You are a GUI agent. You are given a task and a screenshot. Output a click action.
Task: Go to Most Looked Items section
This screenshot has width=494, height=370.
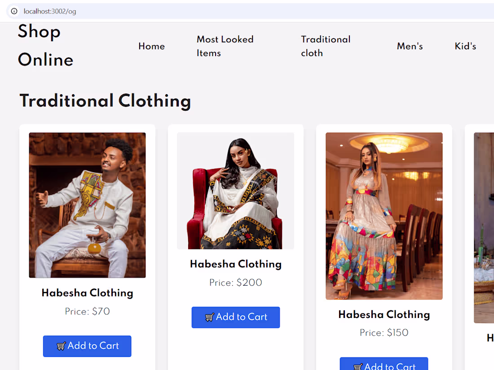pyautogui.click(x=225, y=46)
